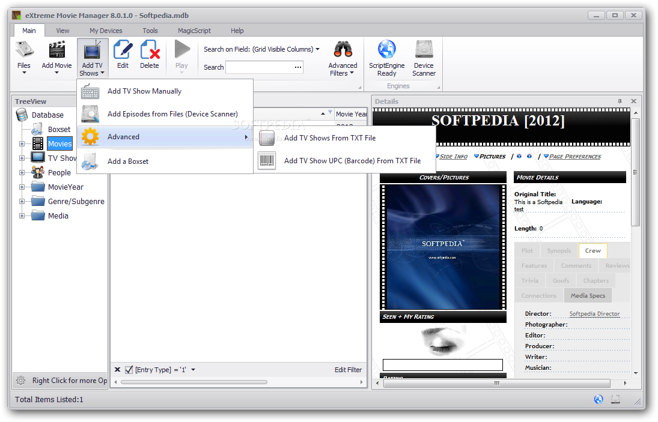Select Movies node in the tree
658x422 pixels.
click(59, 143)
